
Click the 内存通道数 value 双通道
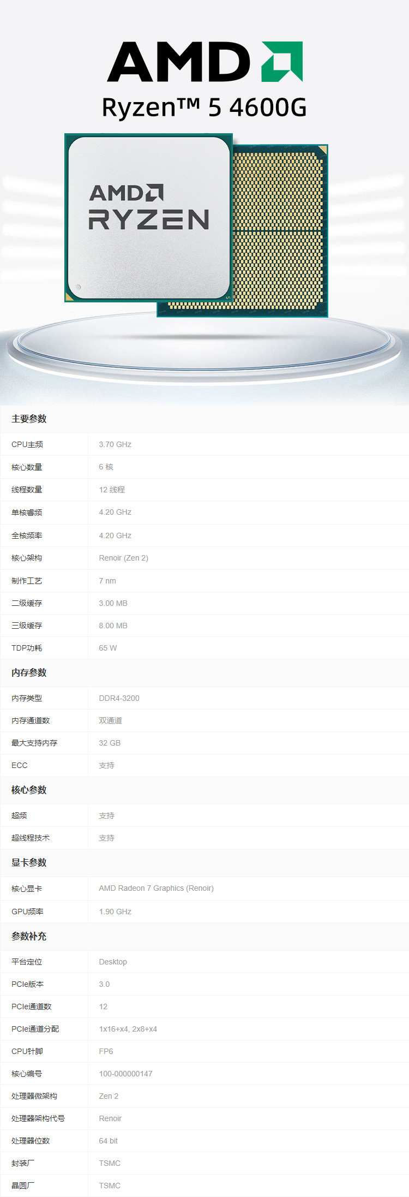pos(110,720)
